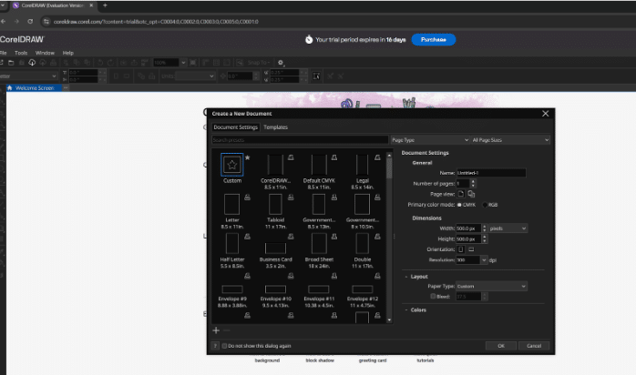Click the document Name field
Screen dimensions: 636x375
[491, 173]
